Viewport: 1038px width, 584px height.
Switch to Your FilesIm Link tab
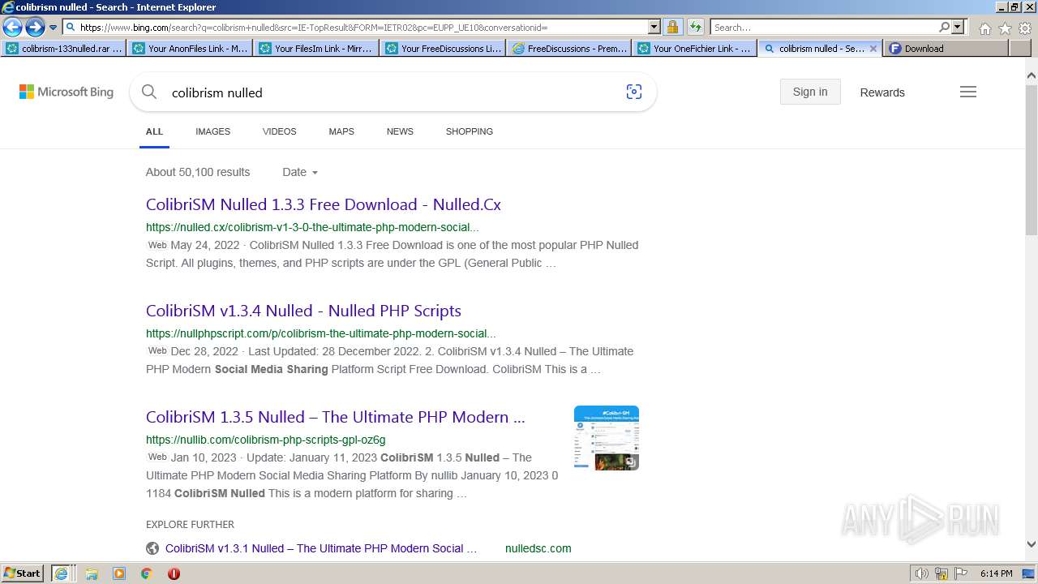coord(316,49)
